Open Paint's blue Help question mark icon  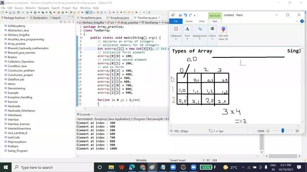[x=302, y=21]
